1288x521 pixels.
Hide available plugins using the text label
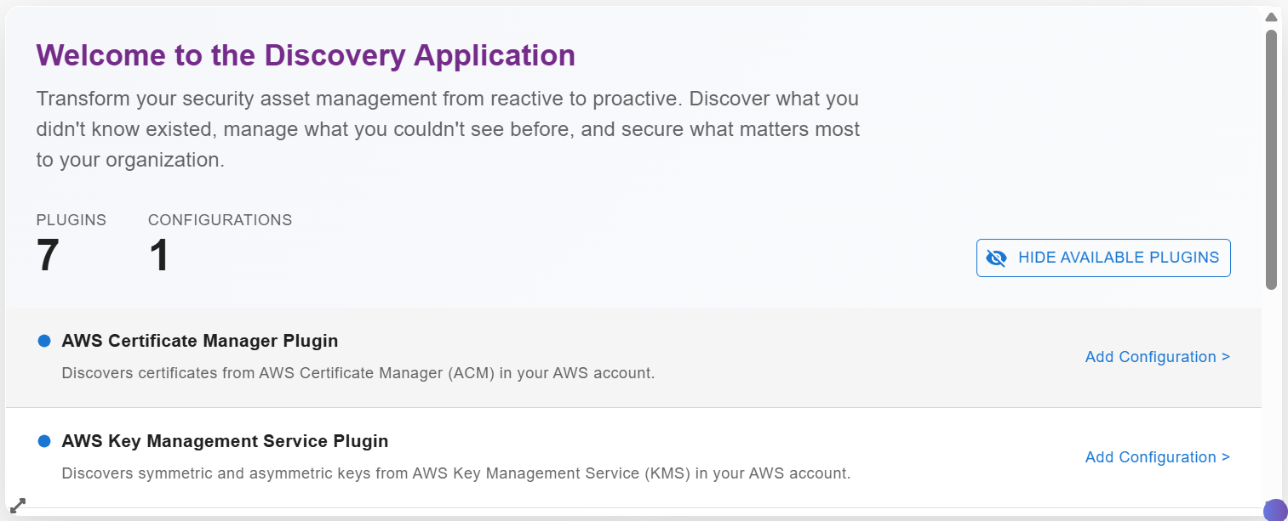(1118, 258)
